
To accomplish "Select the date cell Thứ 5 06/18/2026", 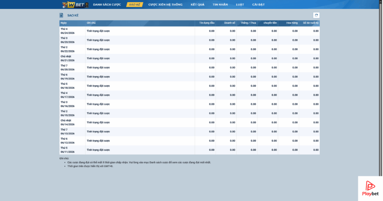I will [x=72, y=86].
